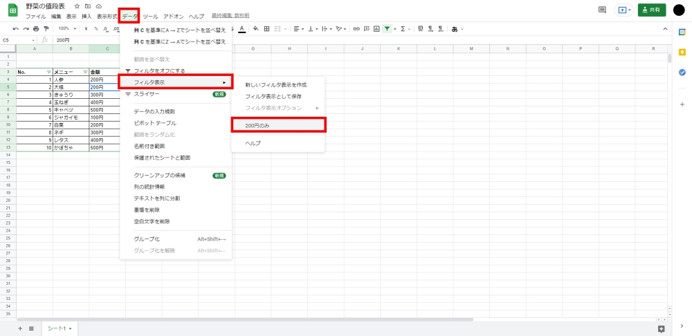Open text wrapping dropdown
The image size is (692, 336).
coord(327,28)
